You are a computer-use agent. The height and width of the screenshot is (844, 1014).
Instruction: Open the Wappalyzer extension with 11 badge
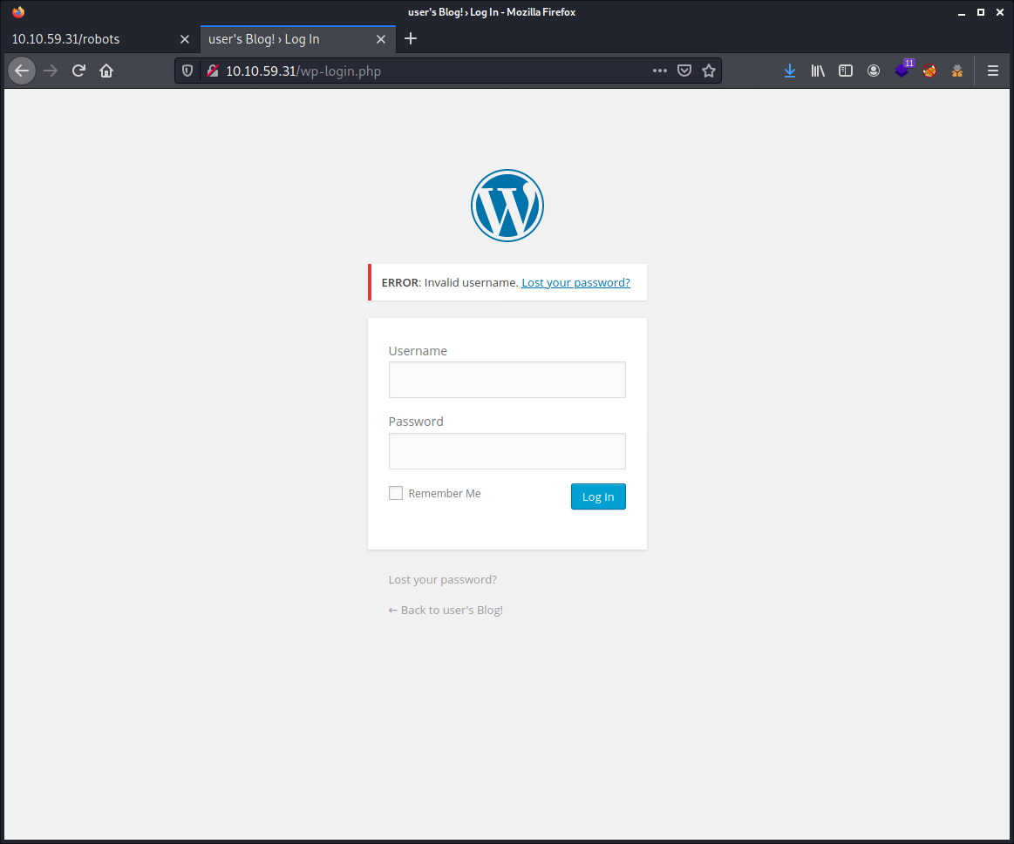[903, 69]
